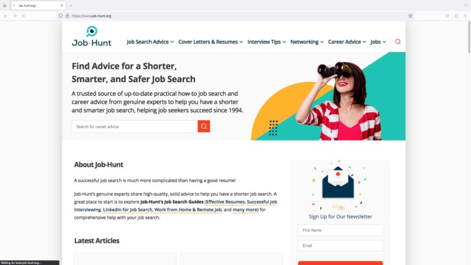Bookmark this page with the star icon
The width and height of the screenshot is (471, 265).
coord(410,16)
